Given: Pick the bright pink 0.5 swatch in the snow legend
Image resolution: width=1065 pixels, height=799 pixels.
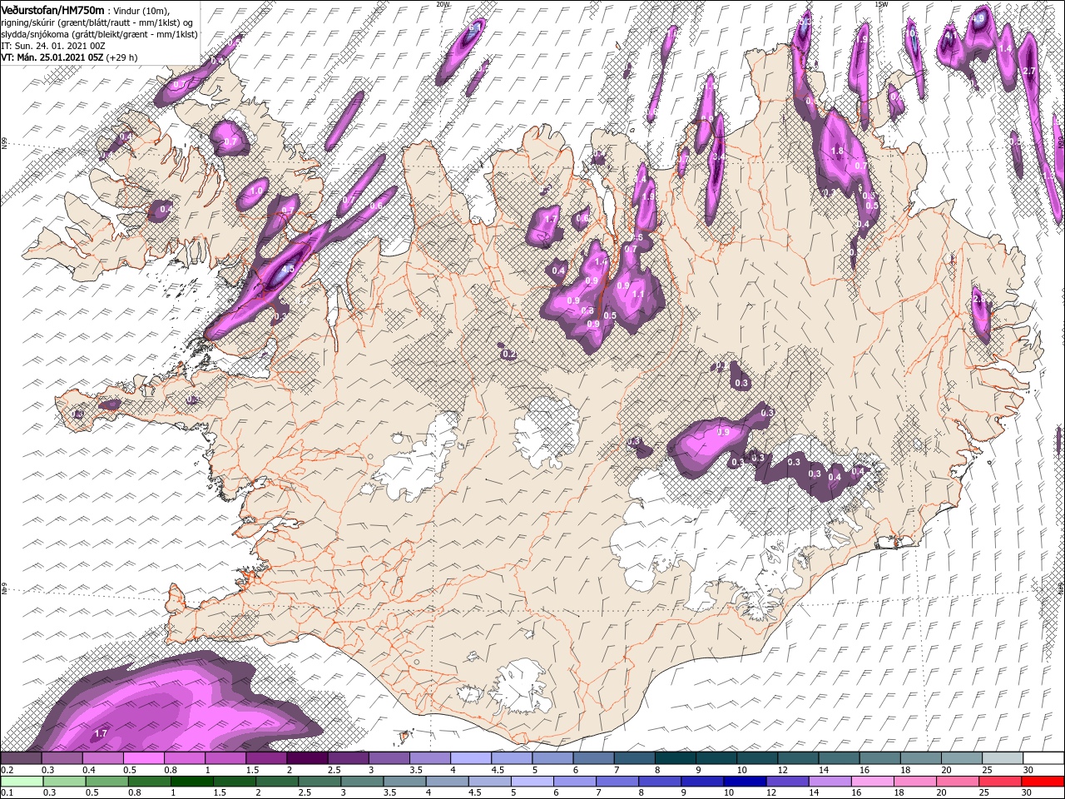Looking at the screenshot, I should pyautogui.click(x=144, y=758).
